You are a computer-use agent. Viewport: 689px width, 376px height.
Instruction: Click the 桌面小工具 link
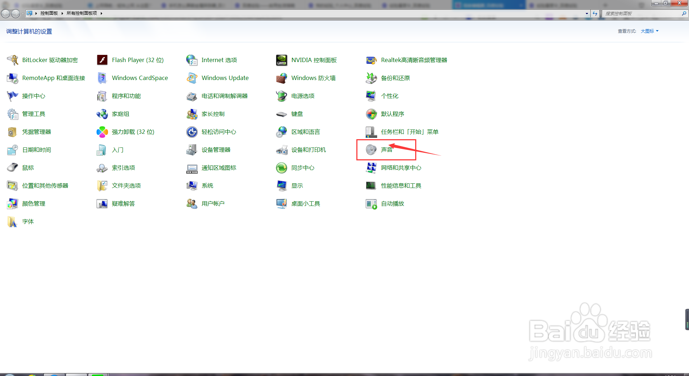coord(306,203)
